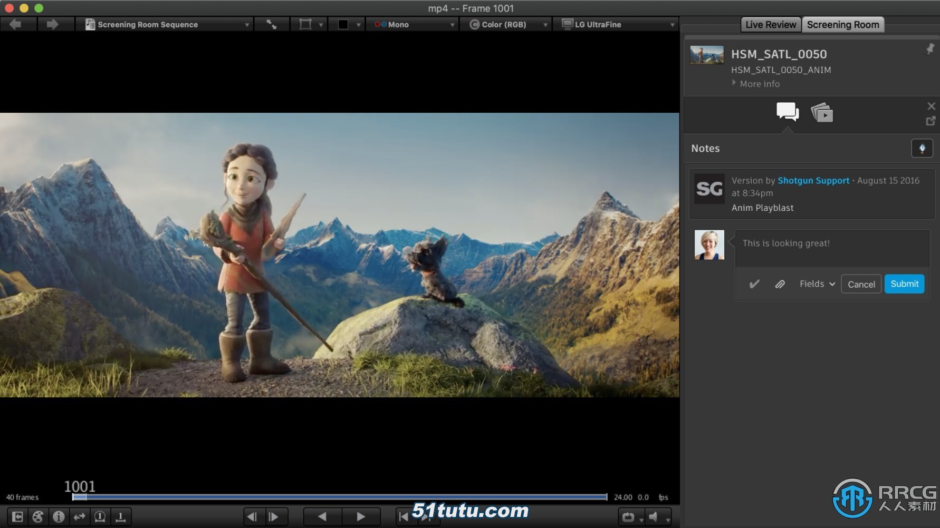The height and width of the screenshot is (528, 940).
Task: Click the Anim Playblast description text
Action: coord(762,208)
